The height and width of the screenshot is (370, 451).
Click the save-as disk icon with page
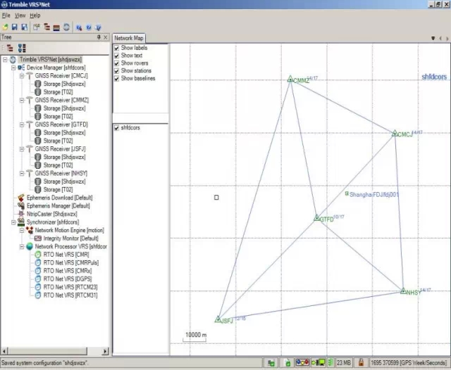[x=25, y=27]
